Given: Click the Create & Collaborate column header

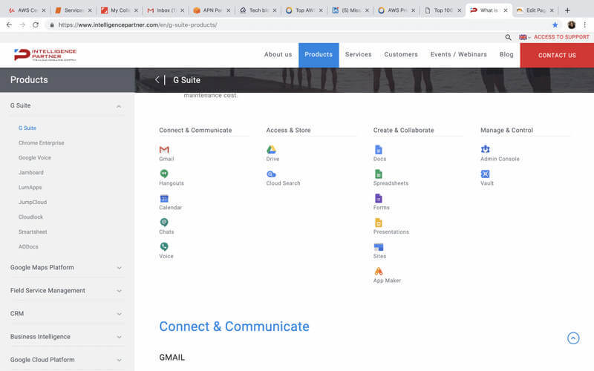Looking at the screenshot, I should [403, 130].
